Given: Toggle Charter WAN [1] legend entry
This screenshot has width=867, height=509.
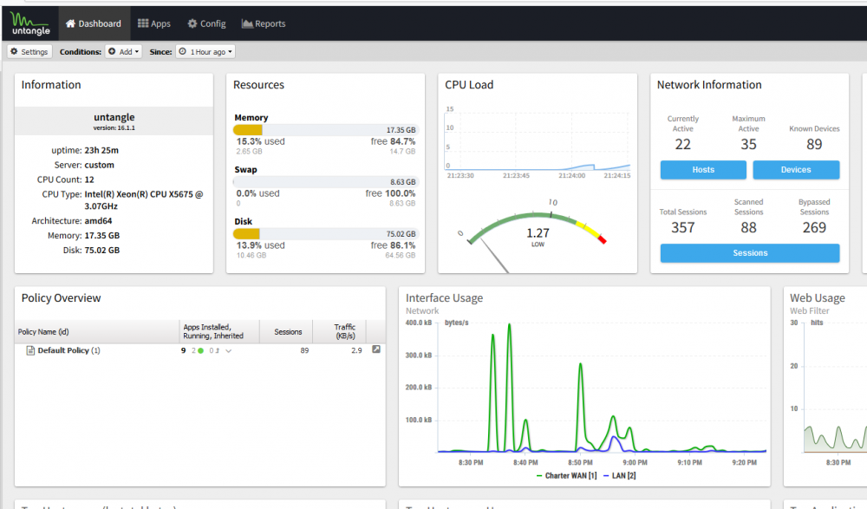Looking at the screenshot, I should [x=567, y=476].
